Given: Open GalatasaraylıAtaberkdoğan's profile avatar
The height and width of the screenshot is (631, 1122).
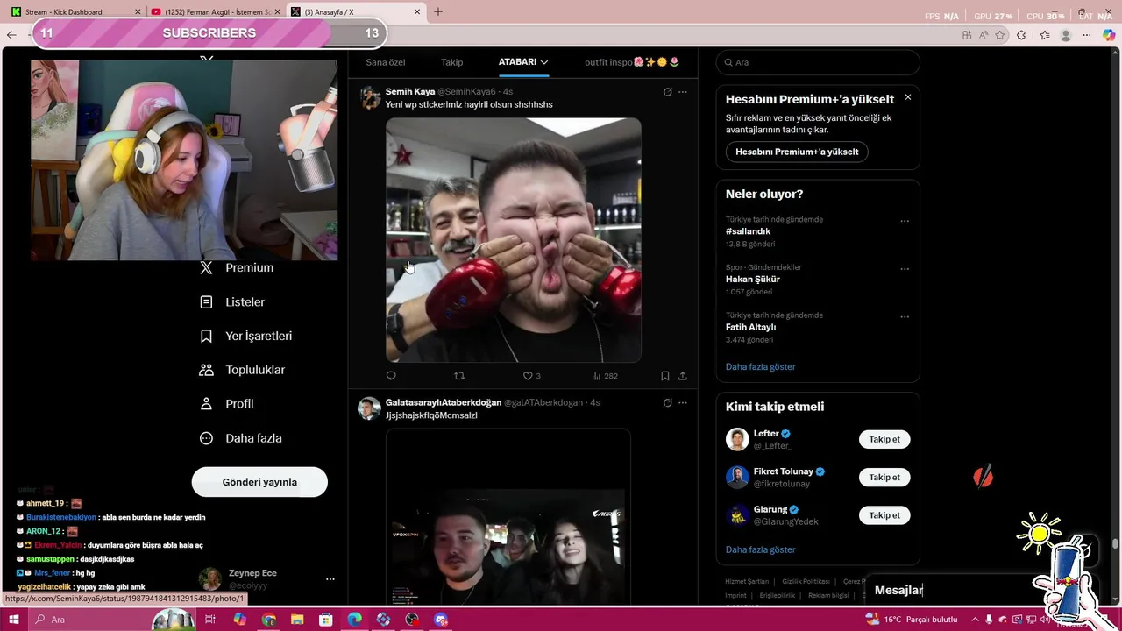Looking at the screenshot, I should point(370,408).
